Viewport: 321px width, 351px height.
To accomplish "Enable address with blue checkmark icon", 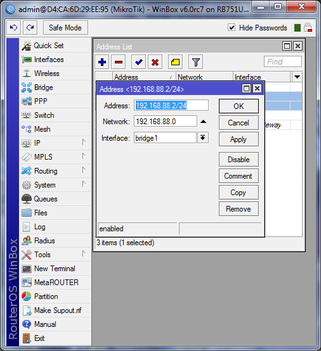I will click(138, 62).
